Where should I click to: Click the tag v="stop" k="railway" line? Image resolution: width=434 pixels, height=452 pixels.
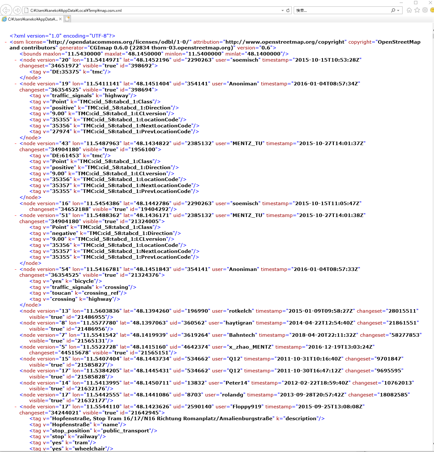click(x=67, y=437)
